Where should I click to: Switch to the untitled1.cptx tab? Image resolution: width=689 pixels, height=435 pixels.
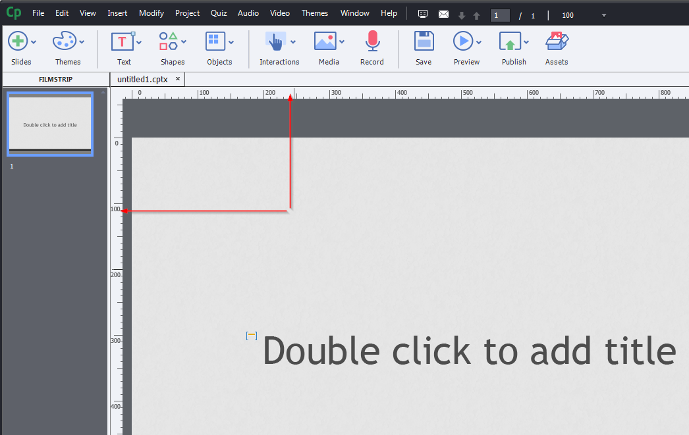click(142, 79)
